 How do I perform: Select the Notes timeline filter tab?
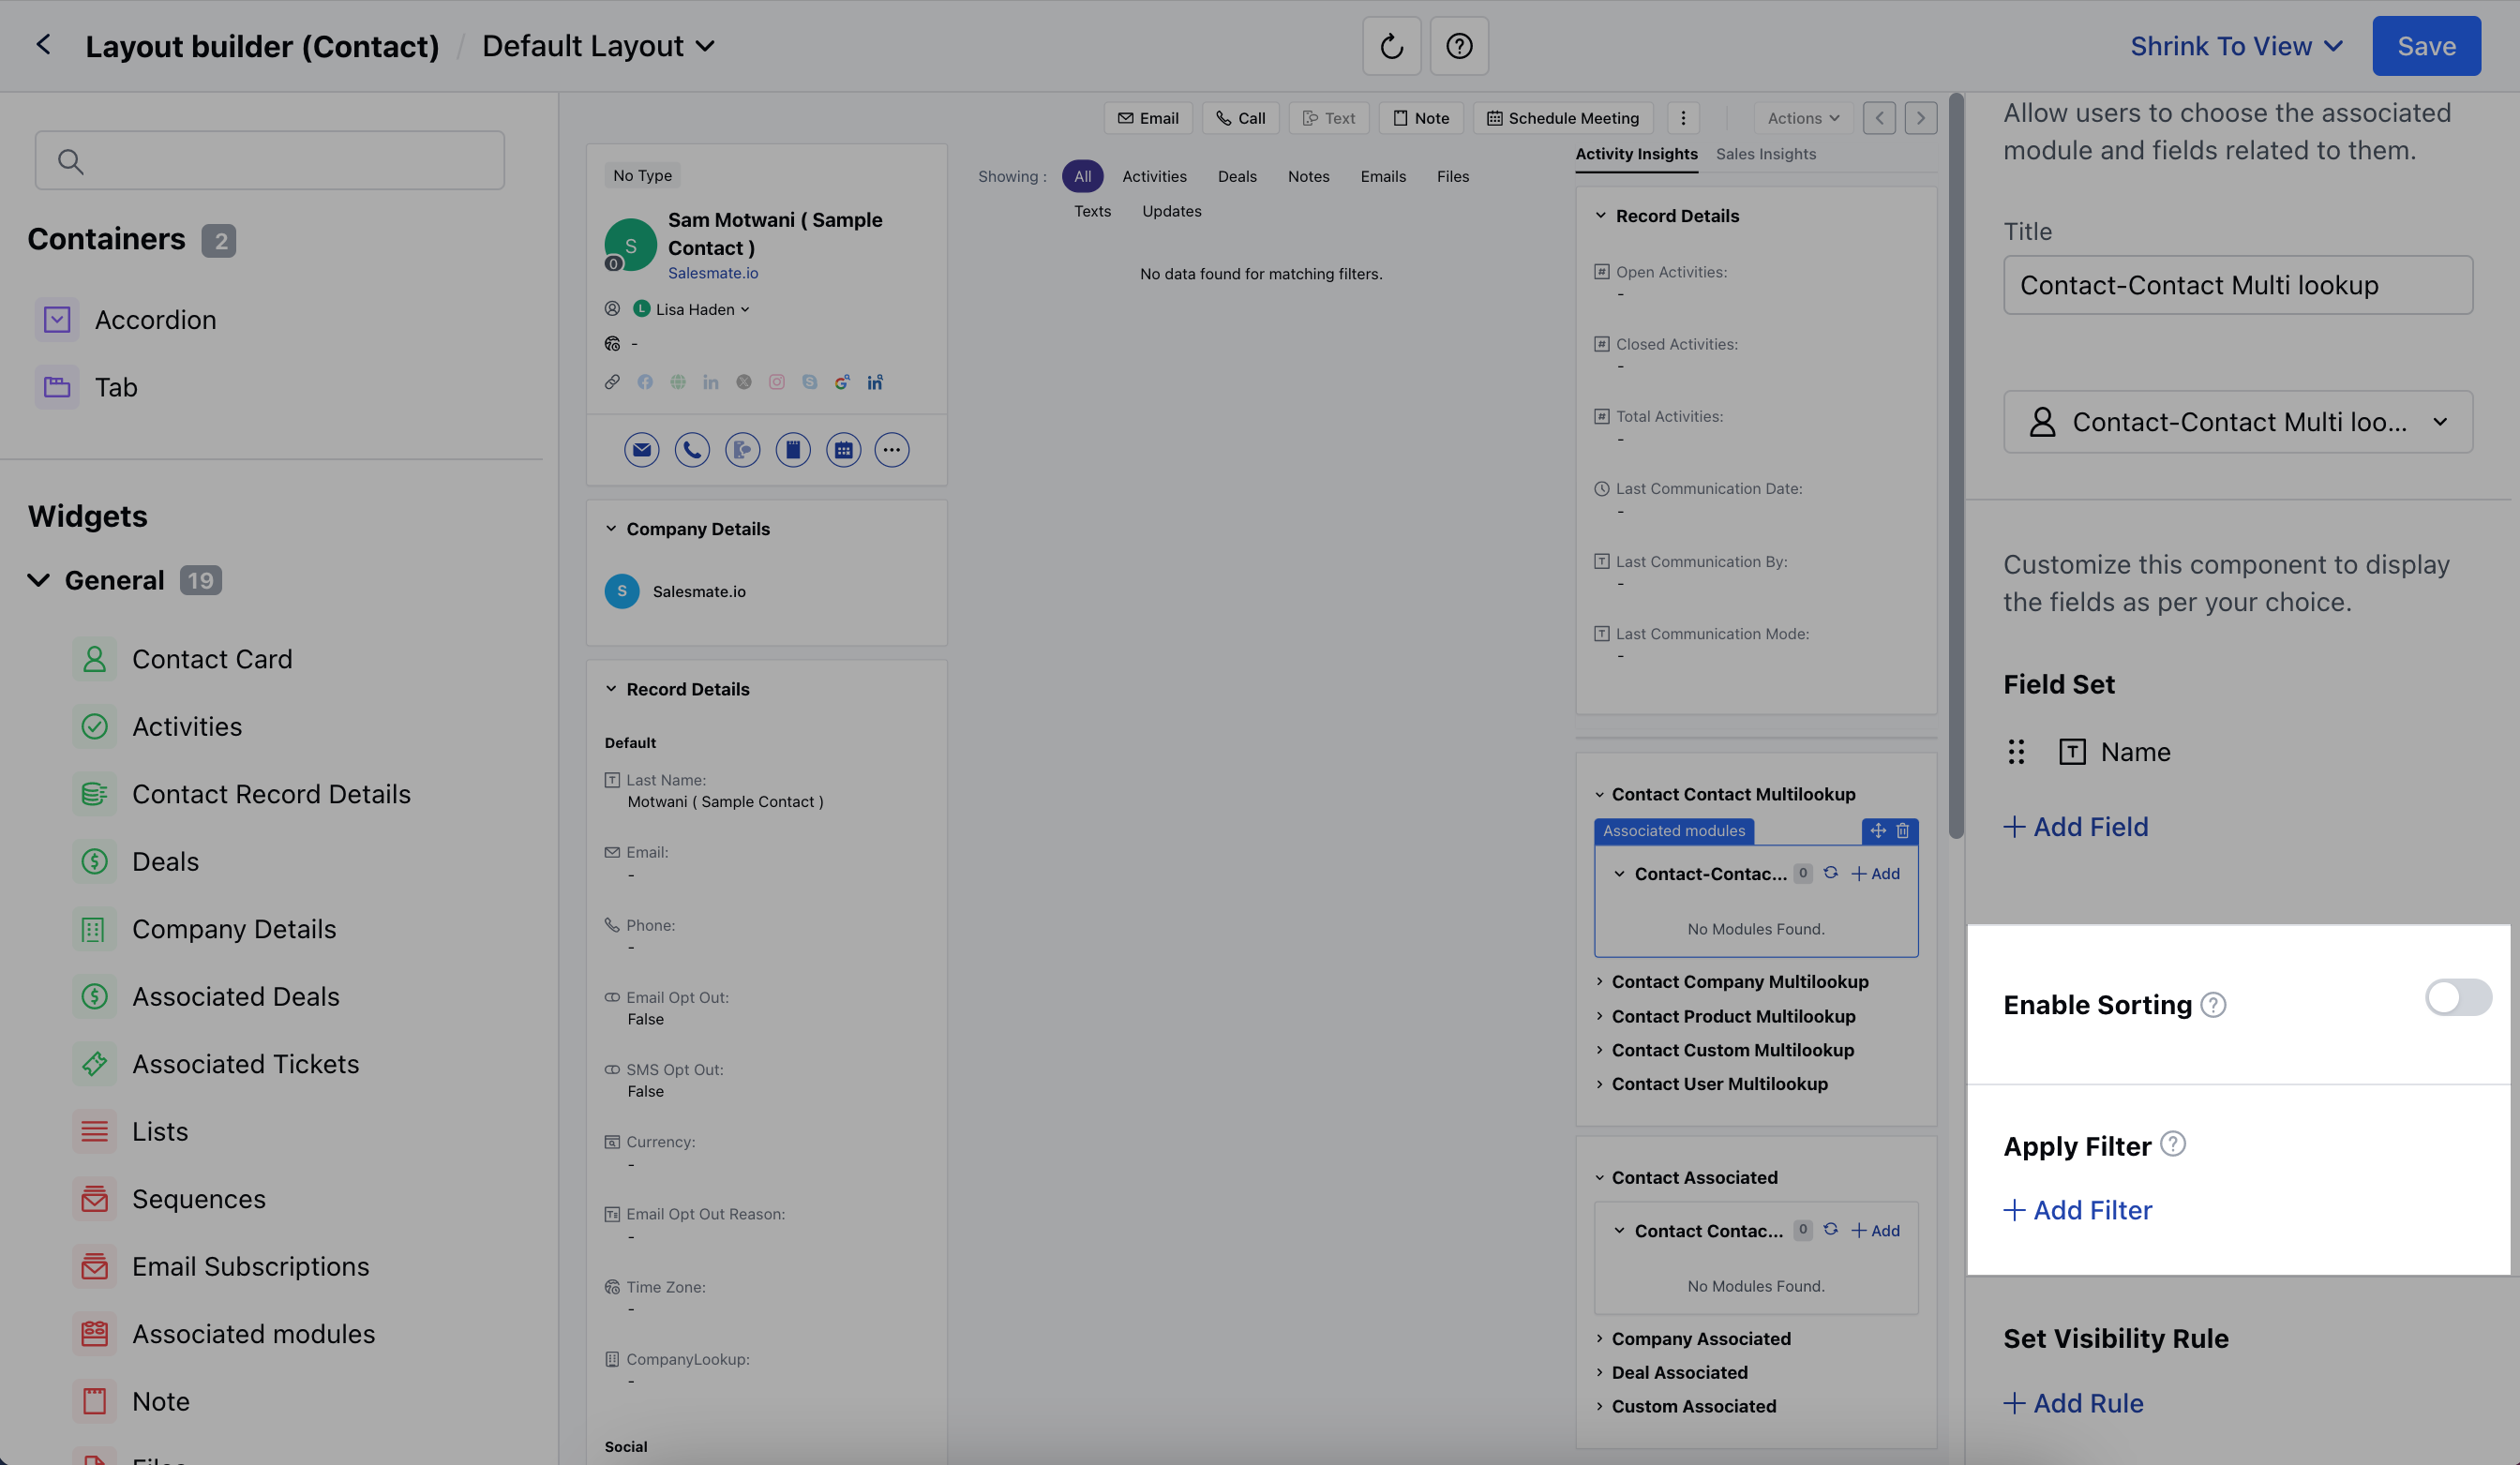pyautogui.click(x=1308, y=177)
